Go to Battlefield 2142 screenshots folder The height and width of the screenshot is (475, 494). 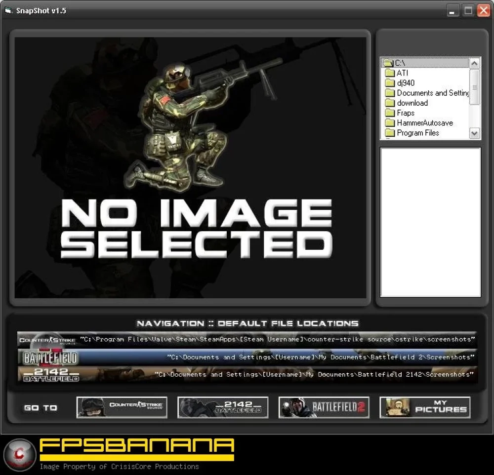(223, 407)
